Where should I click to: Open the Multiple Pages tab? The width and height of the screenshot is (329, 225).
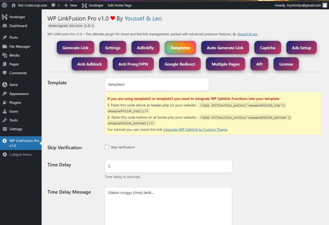coord(226,64)
